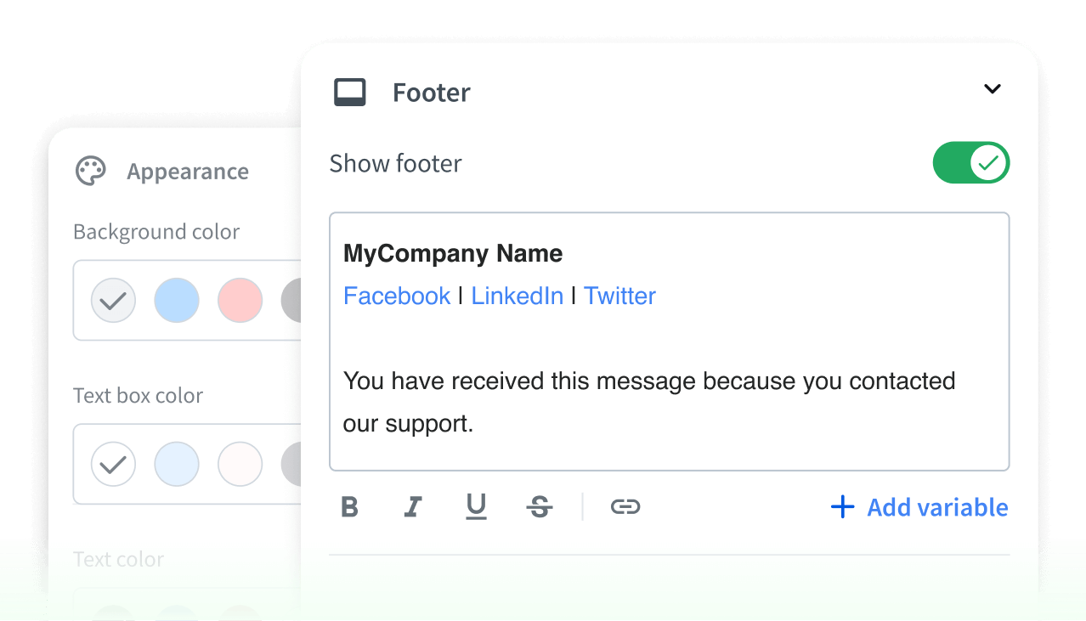Select the checked default text box color option
1086x621 pixels.
(x=113, y=464)
